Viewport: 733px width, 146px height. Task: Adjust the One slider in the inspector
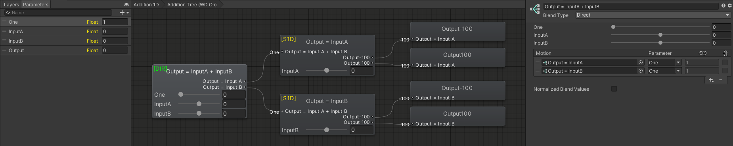point(660,27)
